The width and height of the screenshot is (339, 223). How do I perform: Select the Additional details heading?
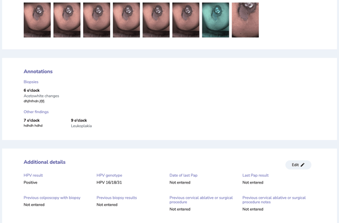(x=45, y=162)
